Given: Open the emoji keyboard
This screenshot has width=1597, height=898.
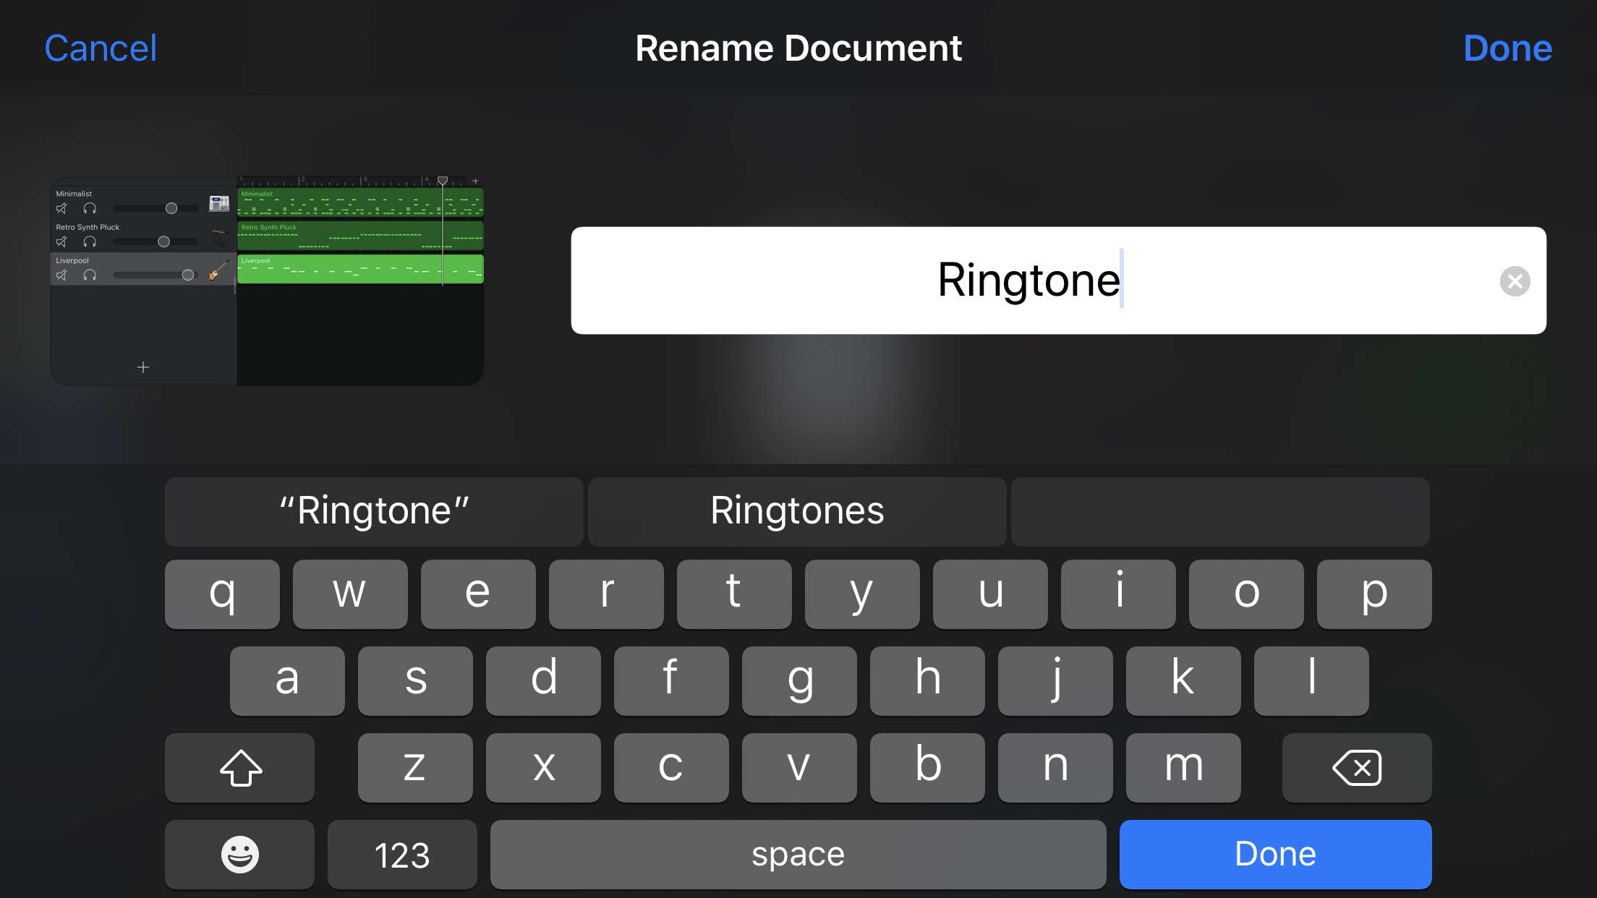Looking at the screenshot, I should click(239, 854).
